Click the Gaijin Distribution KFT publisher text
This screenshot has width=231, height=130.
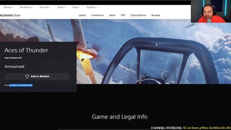13,58
